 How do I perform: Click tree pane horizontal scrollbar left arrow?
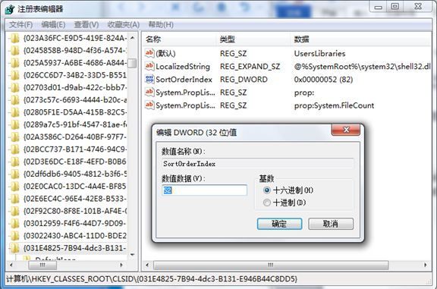(x=11, y=265)
